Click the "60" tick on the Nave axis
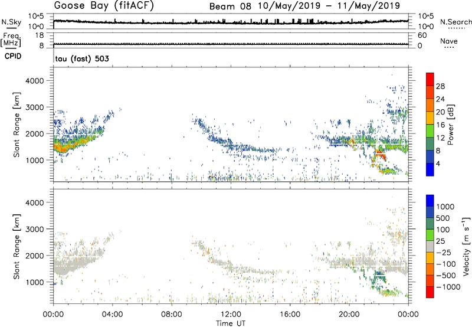Screen dimensions: 472x327 (422, 35)
